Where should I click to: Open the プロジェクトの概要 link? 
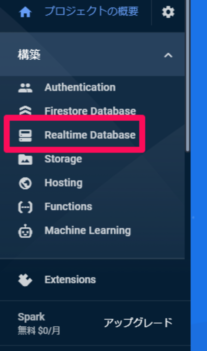92,11
